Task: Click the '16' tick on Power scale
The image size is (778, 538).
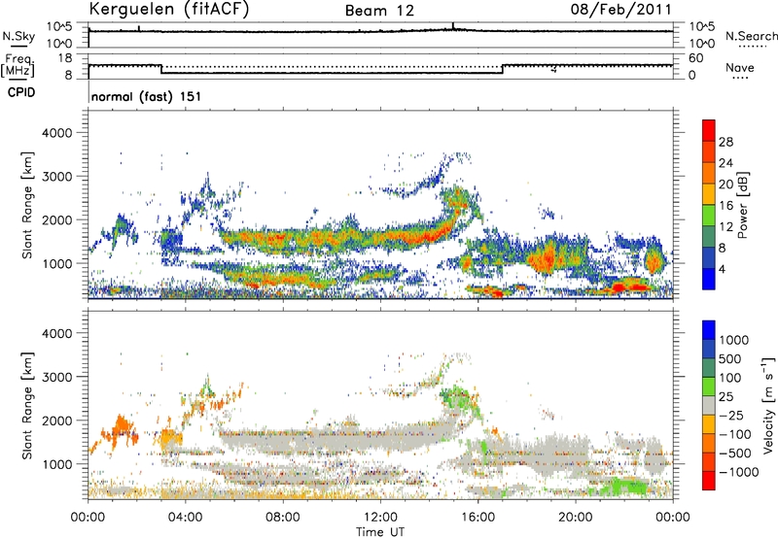Action: pyautogui.click(x=725, y=206)
